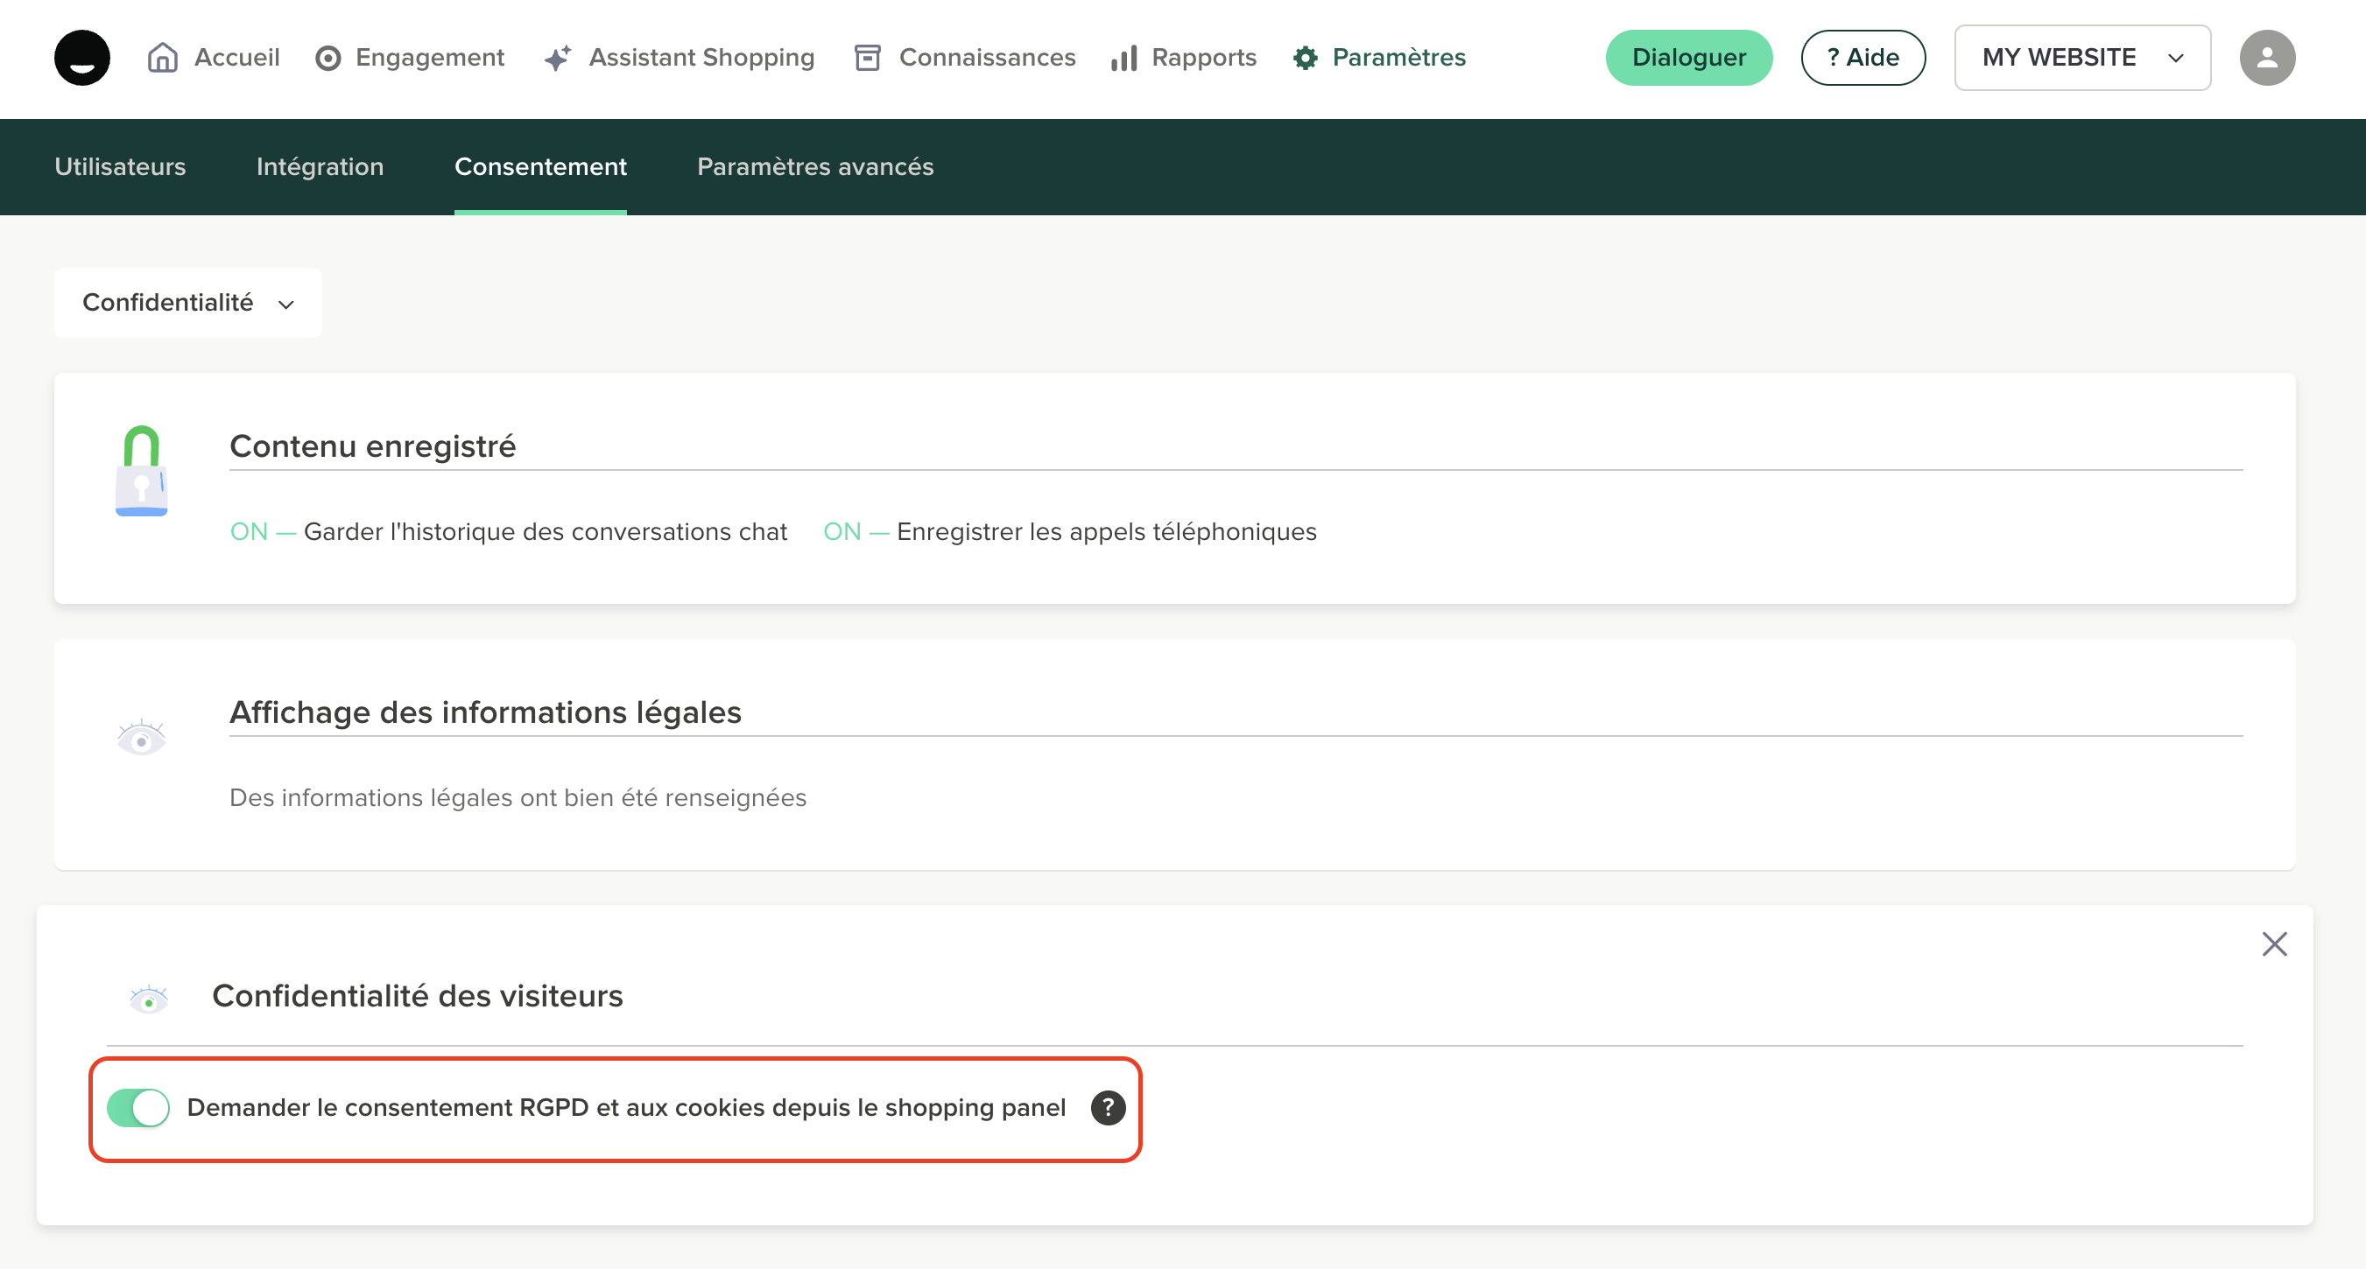Expand the Confidentialité dropdown

[188, 303]
